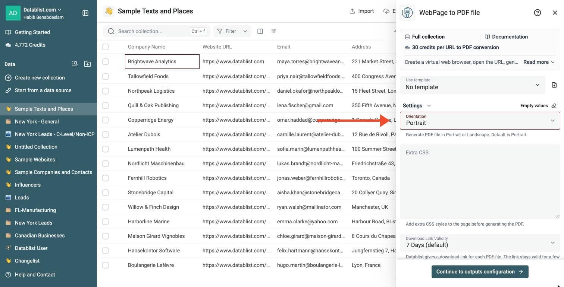Close the WebPage to PDF panel
This screenshot has height=287, width=564.
[555, 13]
